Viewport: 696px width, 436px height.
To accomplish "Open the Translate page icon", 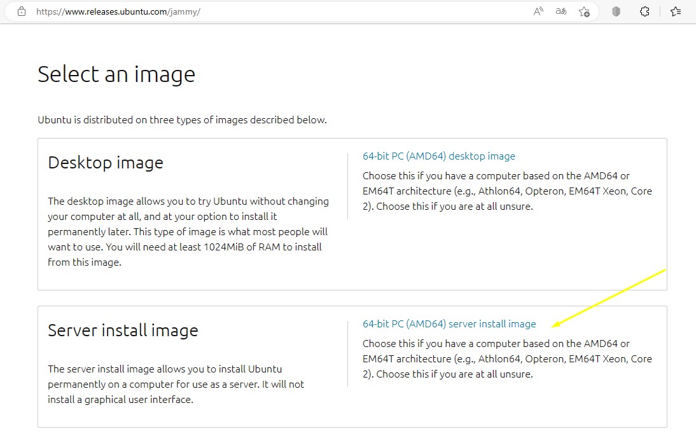I will (x=561, y=11).
